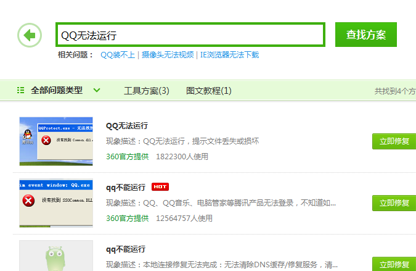Open the green robot mascot thumbnail

tap(56, 256)
